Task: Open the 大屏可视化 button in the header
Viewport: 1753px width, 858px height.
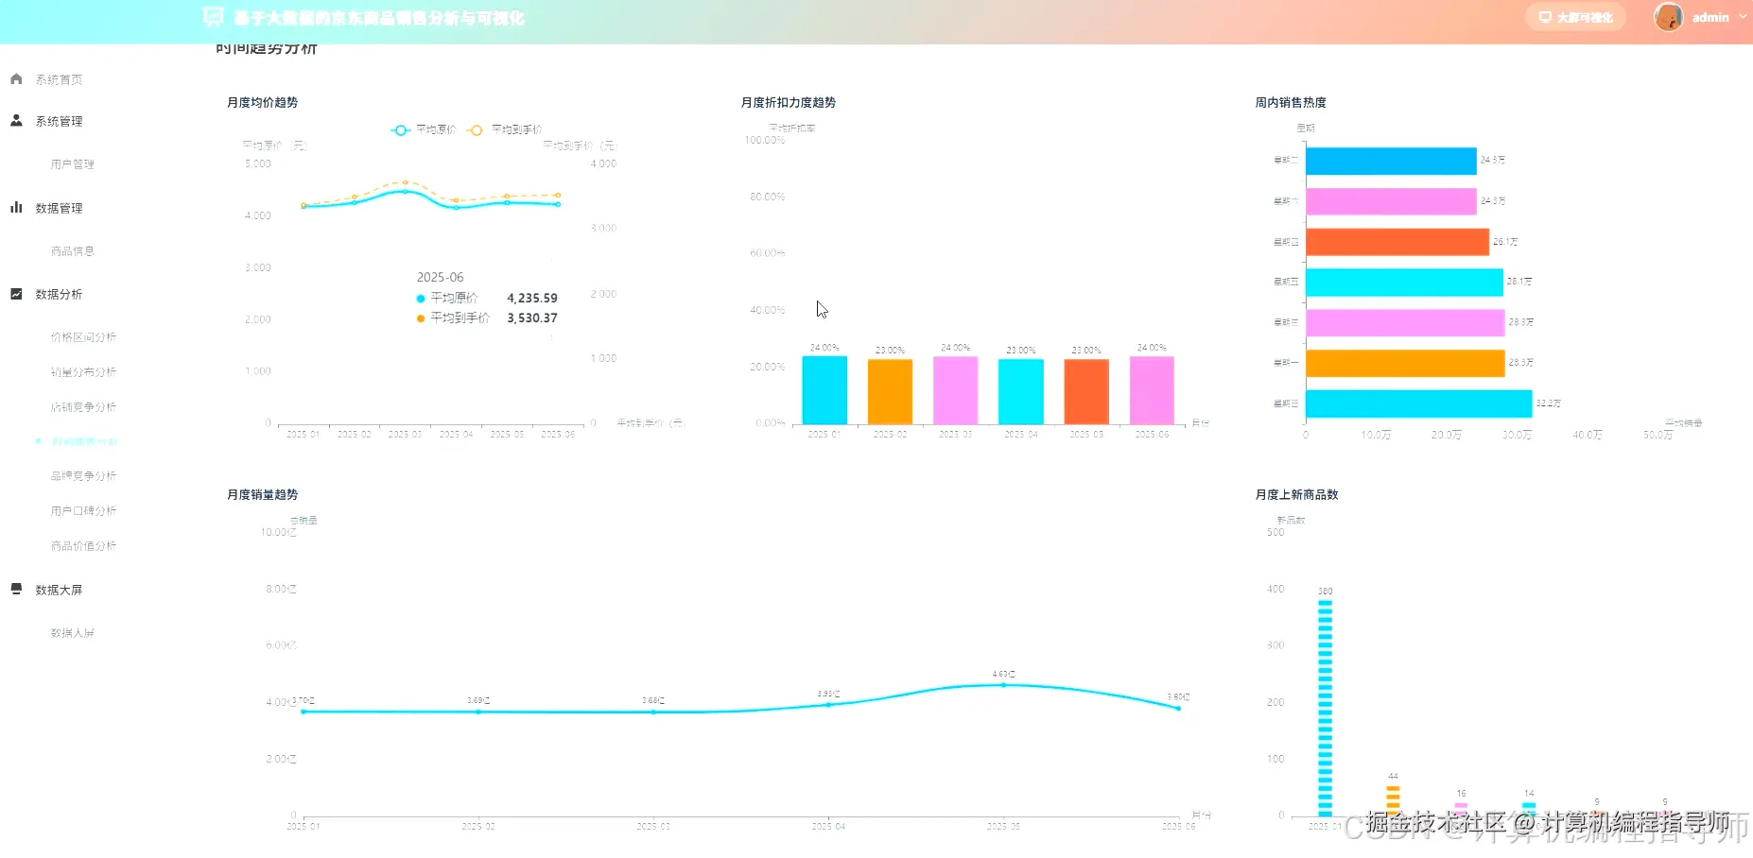Action: 1575,17
